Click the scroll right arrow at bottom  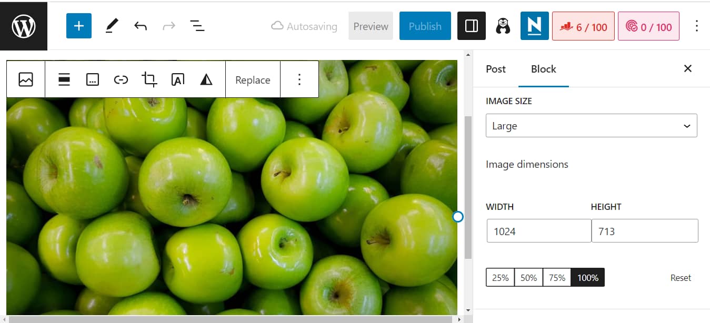[459, 319]
